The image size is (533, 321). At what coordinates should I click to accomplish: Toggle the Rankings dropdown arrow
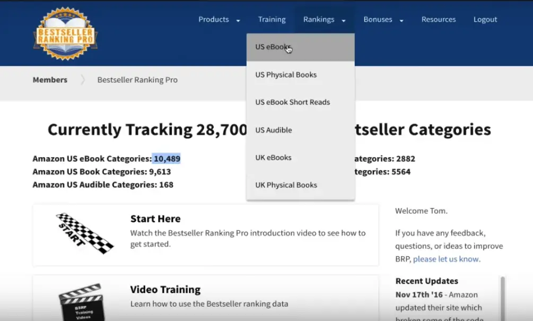pos(344,20)
